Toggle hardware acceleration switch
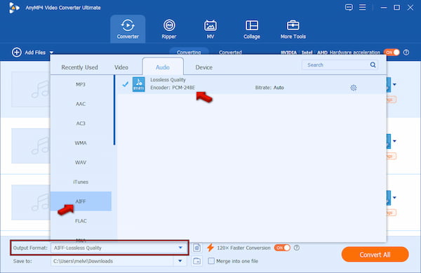Viewport: 421px width, 273px height. (392, 53)
